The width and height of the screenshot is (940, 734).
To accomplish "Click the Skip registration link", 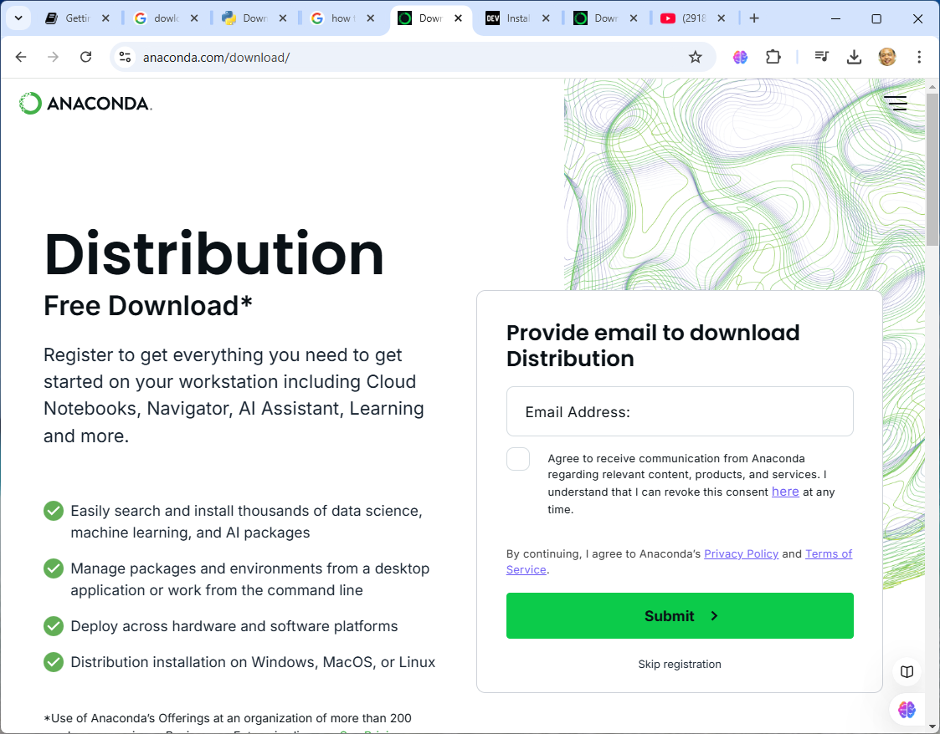I will [680, 664].
